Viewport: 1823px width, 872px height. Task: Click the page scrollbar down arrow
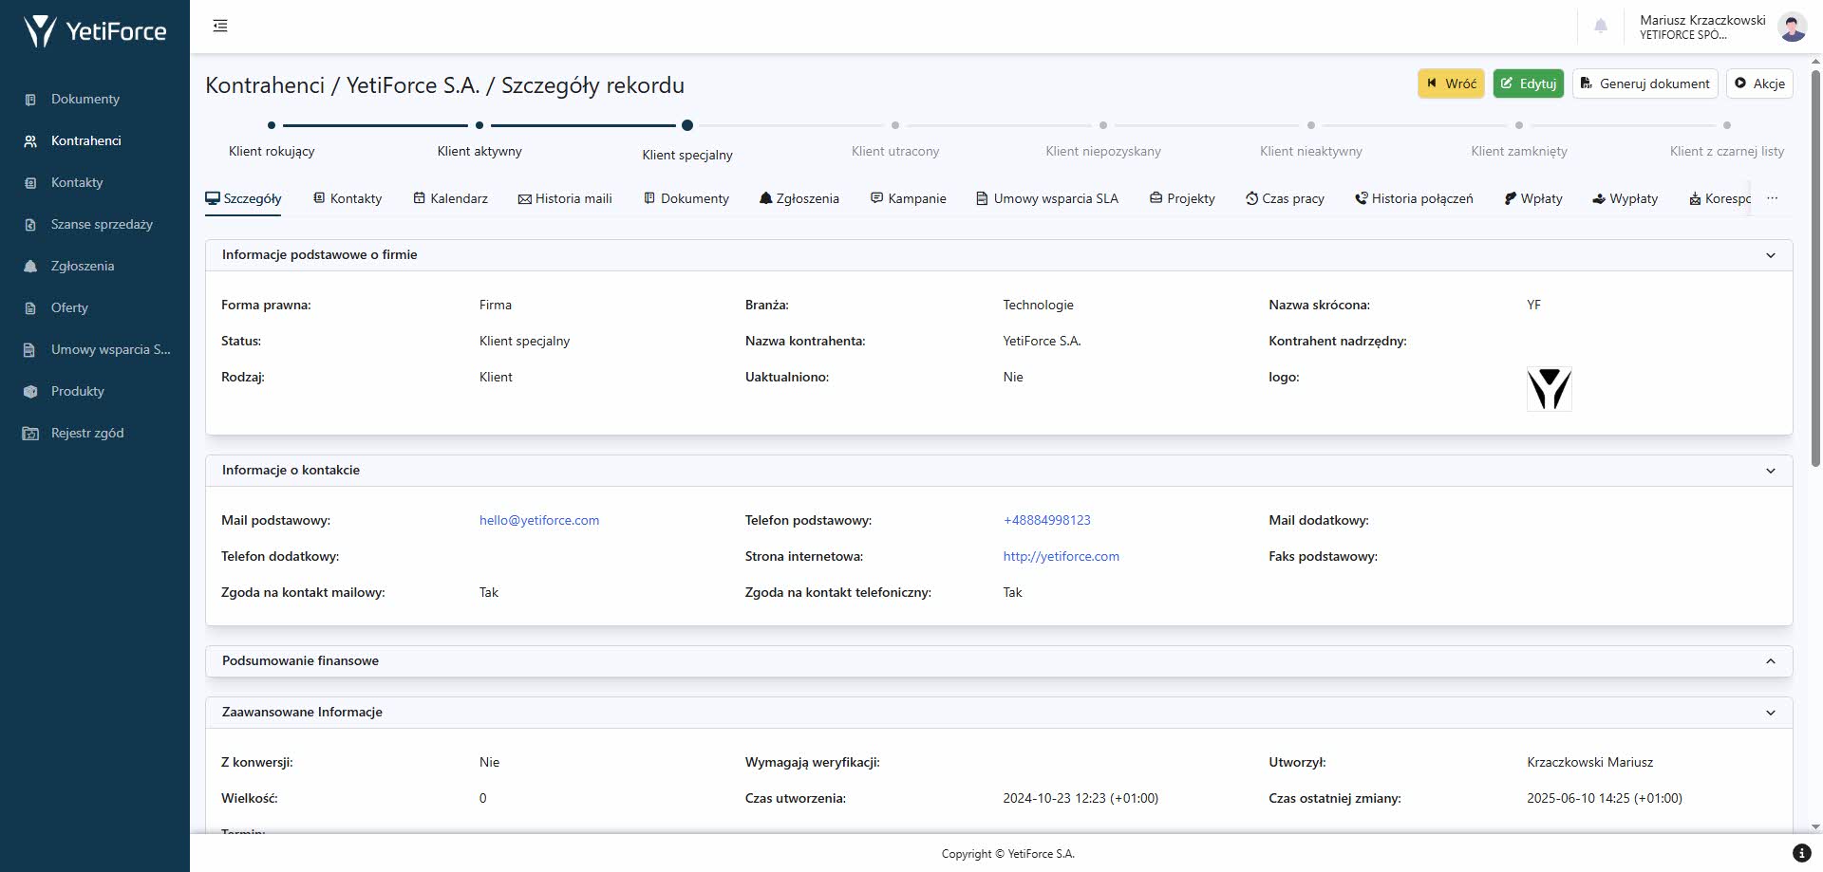[x=1815, y=826]
